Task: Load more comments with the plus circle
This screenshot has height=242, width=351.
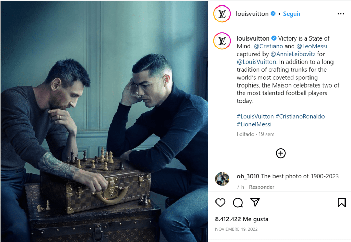Action: 281,153
